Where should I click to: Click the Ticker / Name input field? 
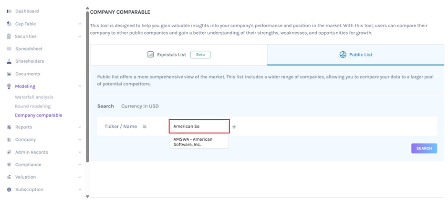click(x=199, y=126)
